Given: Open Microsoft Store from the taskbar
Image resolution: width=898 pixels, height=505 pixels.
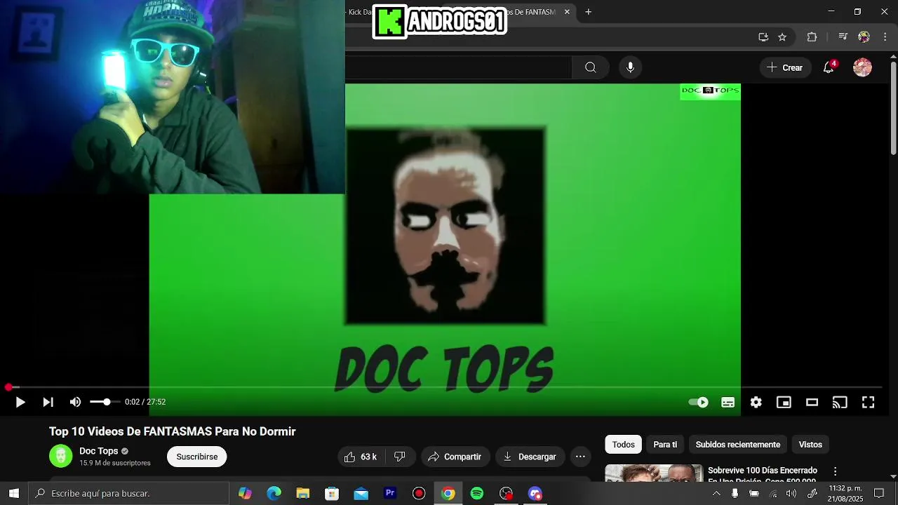Looking at the screenshot, I should (x=332, y=493).
